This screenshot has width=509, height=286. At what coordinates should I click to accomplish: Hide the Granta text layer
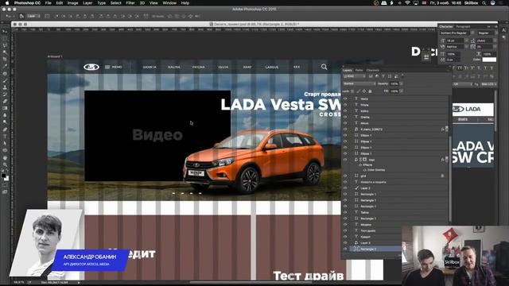click(x=345, y=117)
